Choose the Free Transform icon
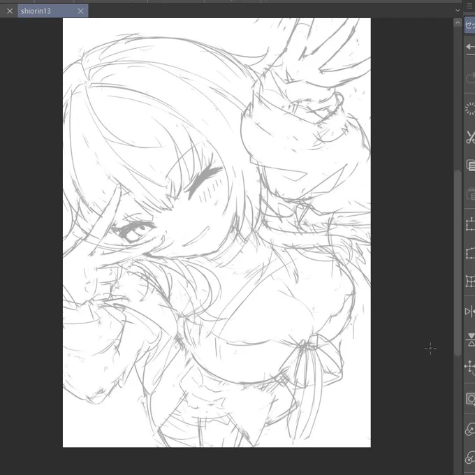The height and width of the screenshot is (475, 475). (470, 254)
